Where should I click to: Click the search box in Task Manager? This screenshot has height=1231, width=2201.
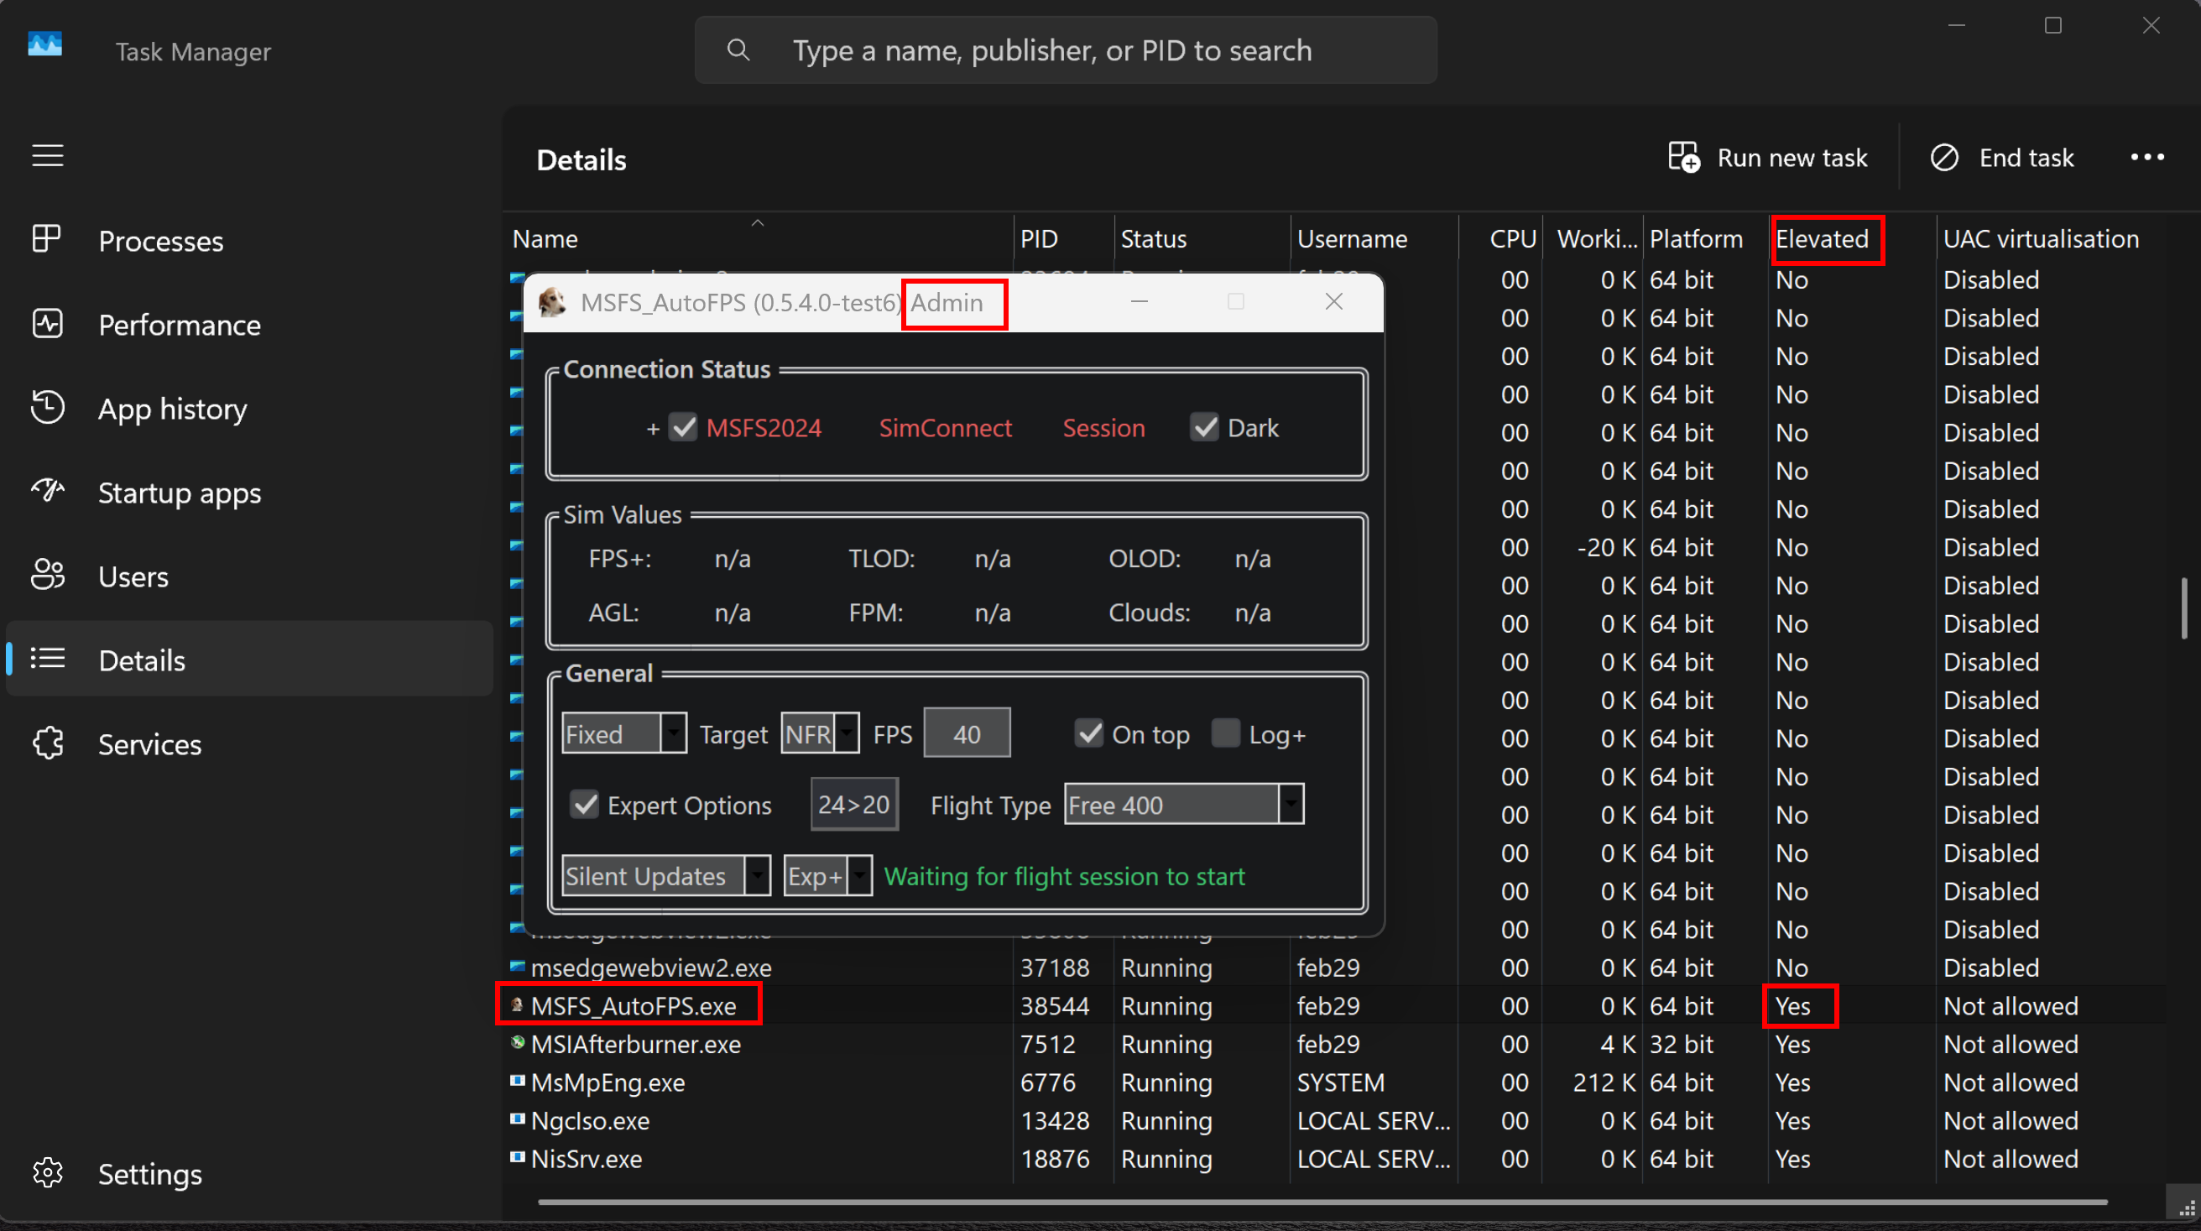pyautogui.click(x=1066, y=50)
